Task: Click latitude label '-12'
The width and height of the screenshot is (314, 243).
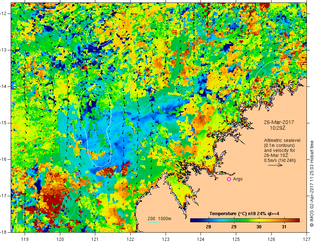Action: pyautogui.click(x=4, y=14)
